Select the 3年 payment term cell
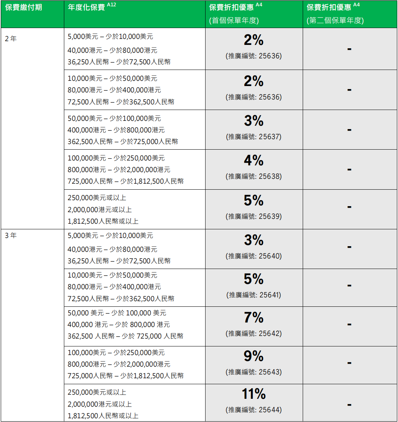The image size is (398, 422). click(x=11, y=236)
